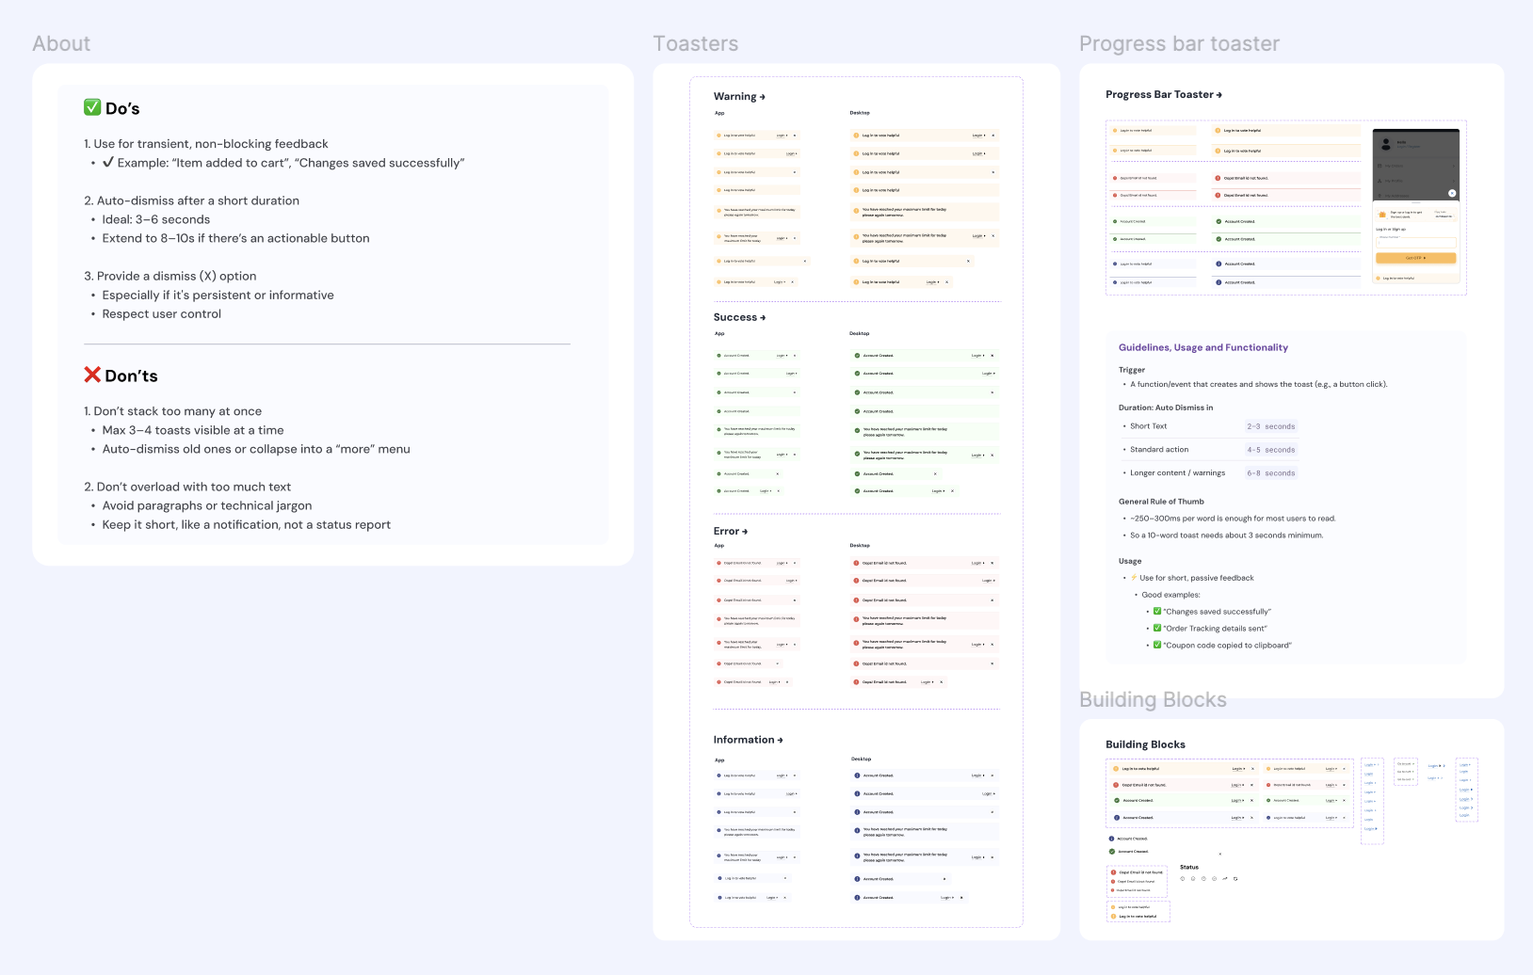
Task: Click the Login link in the top Error Desktop toast
Action: (x=978, y=563)
